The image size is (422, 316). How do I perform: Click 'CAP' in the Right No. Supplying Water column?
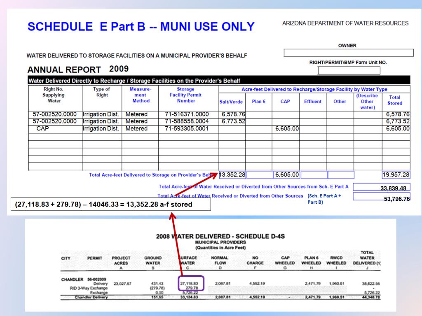(43, 128)
